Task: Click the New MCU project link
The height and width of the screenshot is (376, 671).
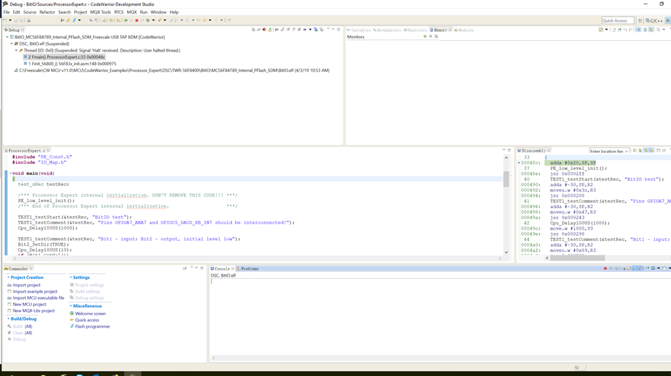Action: (x=29, y=304)
